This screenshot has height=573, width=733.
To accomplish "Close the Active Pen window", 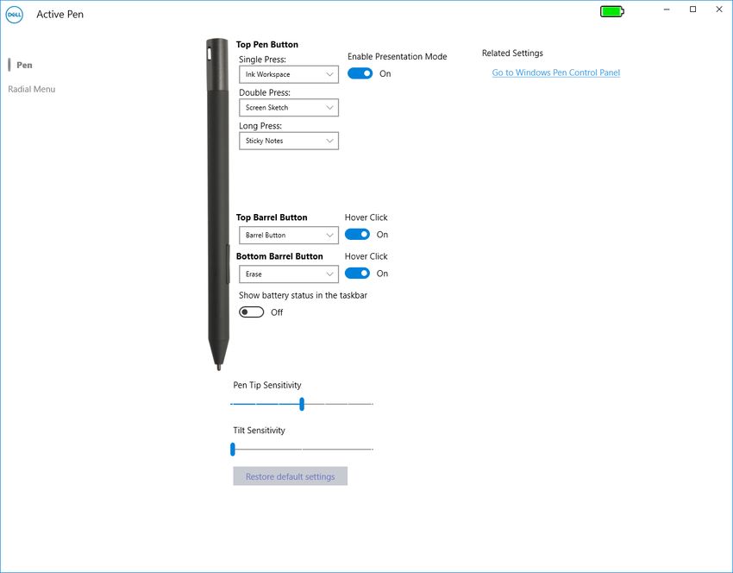I will [719, 9].
